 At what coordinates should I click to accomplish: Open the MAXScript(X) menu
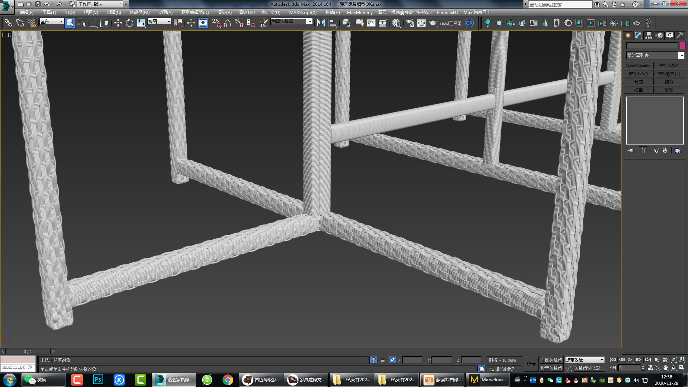click(x=303, y=12)
